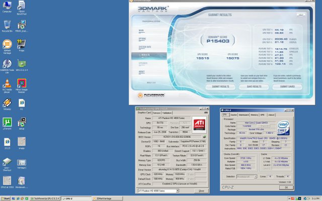Image resolution: width=322 pixels, height=201 pixels.
Task: Open the Vantage1 desktop file
Action: (22, 164)
